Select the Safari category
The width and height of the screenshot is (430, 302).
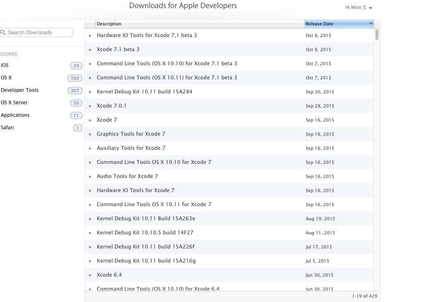point(7,128)
